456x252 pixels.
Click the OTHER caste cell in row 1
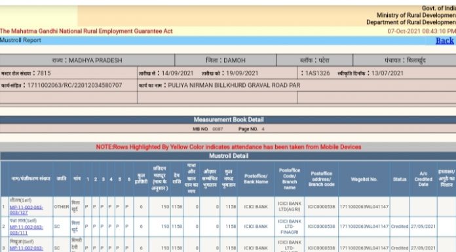pos(62,207)
